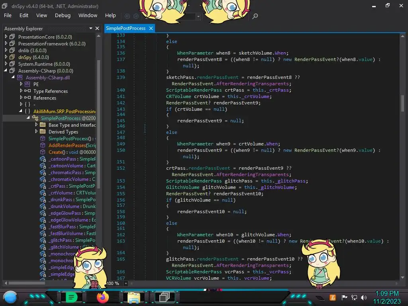Viewport: 408px width, 306px height.
Task: Open Firefox from the taskbar
Action: pyautogui.click(x=102, y=297)
